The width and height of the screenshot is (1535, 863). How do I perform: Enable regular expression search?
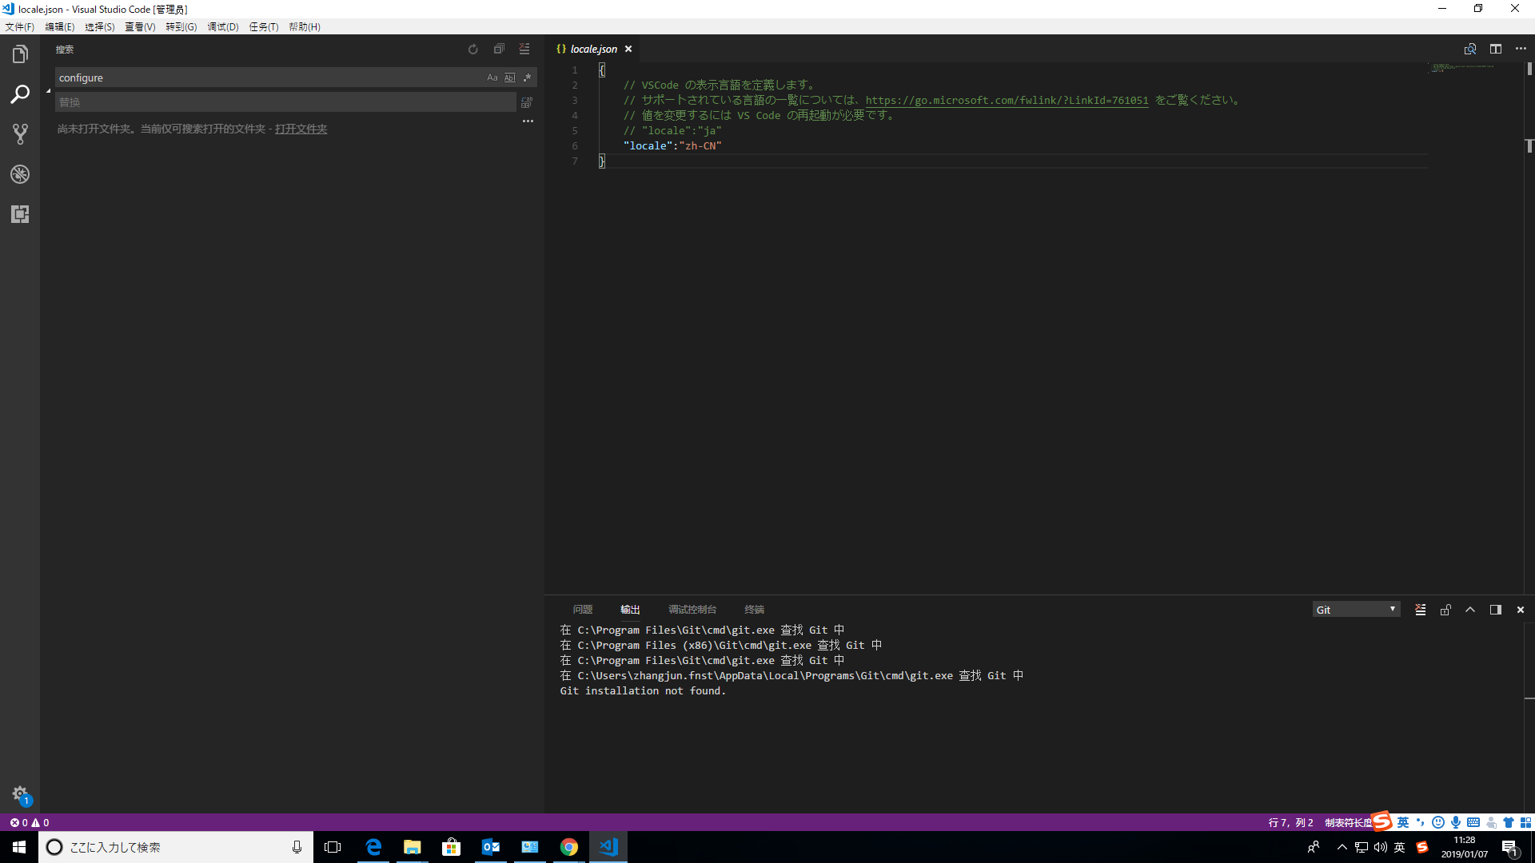coord(527,78)
